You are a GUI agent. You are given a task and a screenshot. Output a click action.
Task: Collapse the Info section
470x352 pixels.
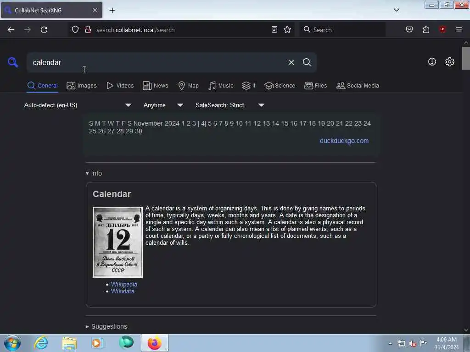(94, 173)
